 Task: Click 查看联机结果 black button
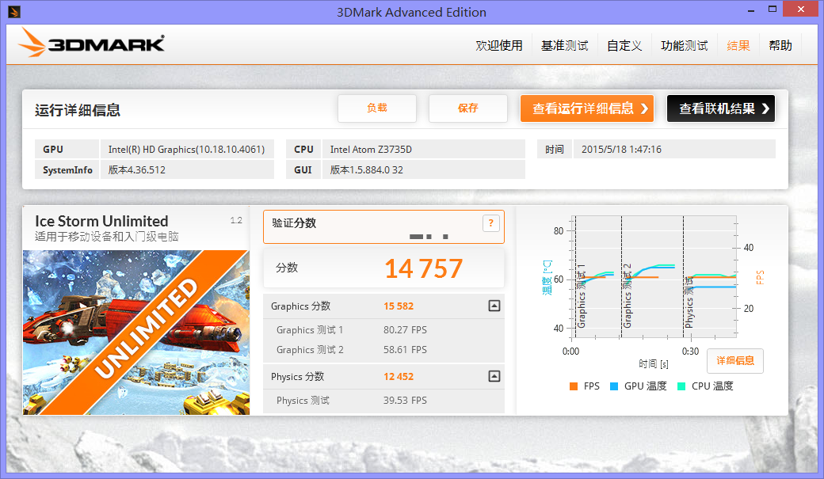721,108
